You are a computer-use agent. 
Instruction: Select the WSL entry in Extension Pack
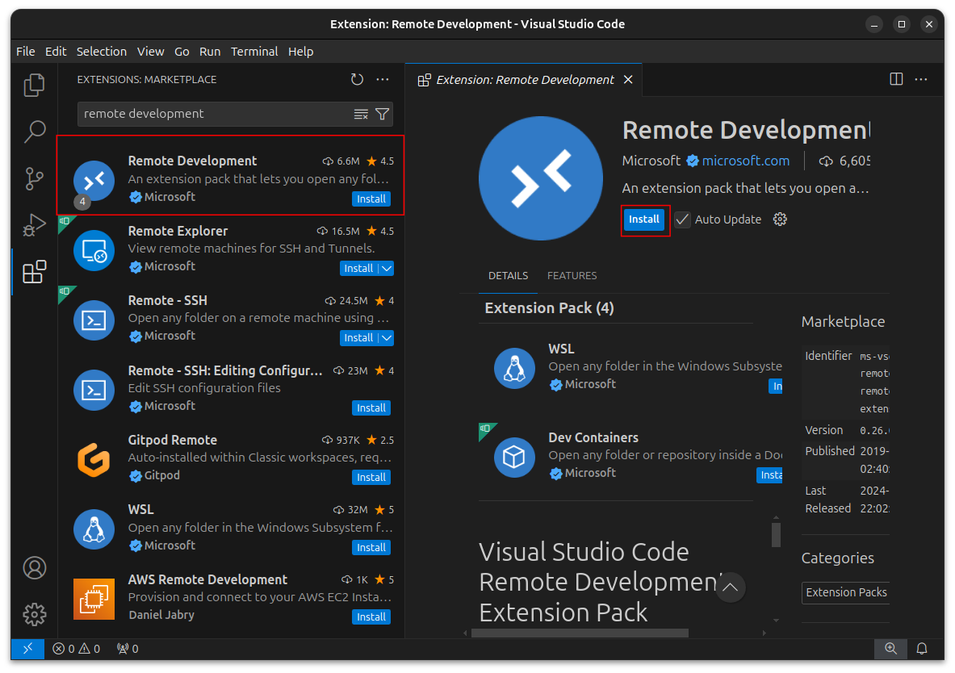click(631, 367)
